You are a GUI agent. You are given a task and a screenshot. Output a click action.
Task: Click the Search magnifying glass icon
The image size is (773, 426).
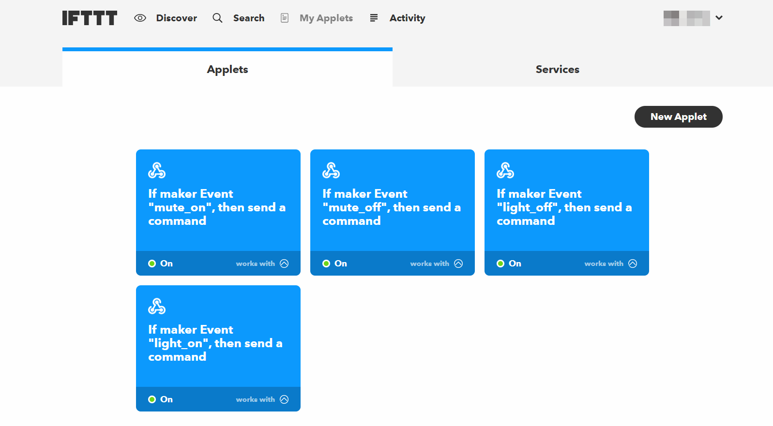(x=217, y=18)
